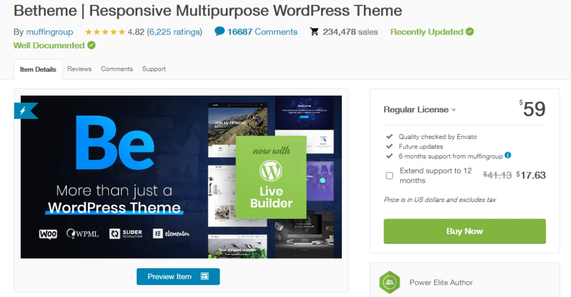Switch to the Reviews tab
This screenshot has width=571, height=297.
coord(79,69)
